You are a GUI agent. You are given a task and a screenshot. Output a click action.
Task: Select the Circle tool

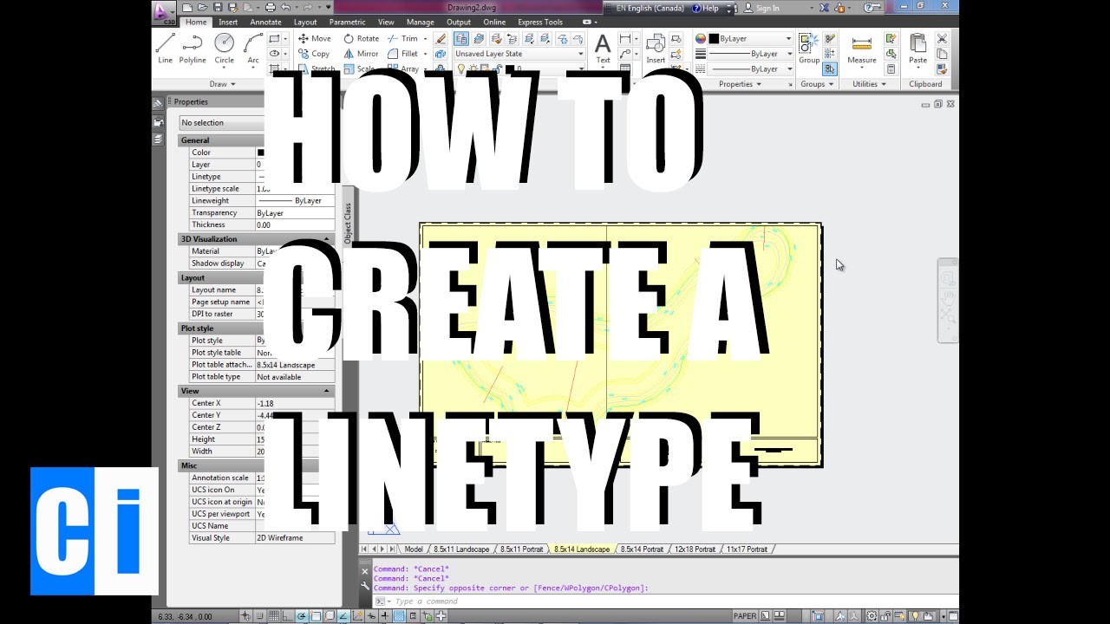pyautogui.click(x=224, y=49)
